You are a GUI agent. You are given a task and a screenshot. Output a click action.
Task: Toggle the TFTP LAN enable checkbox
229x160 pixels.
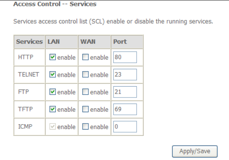(x=53, y=110)
